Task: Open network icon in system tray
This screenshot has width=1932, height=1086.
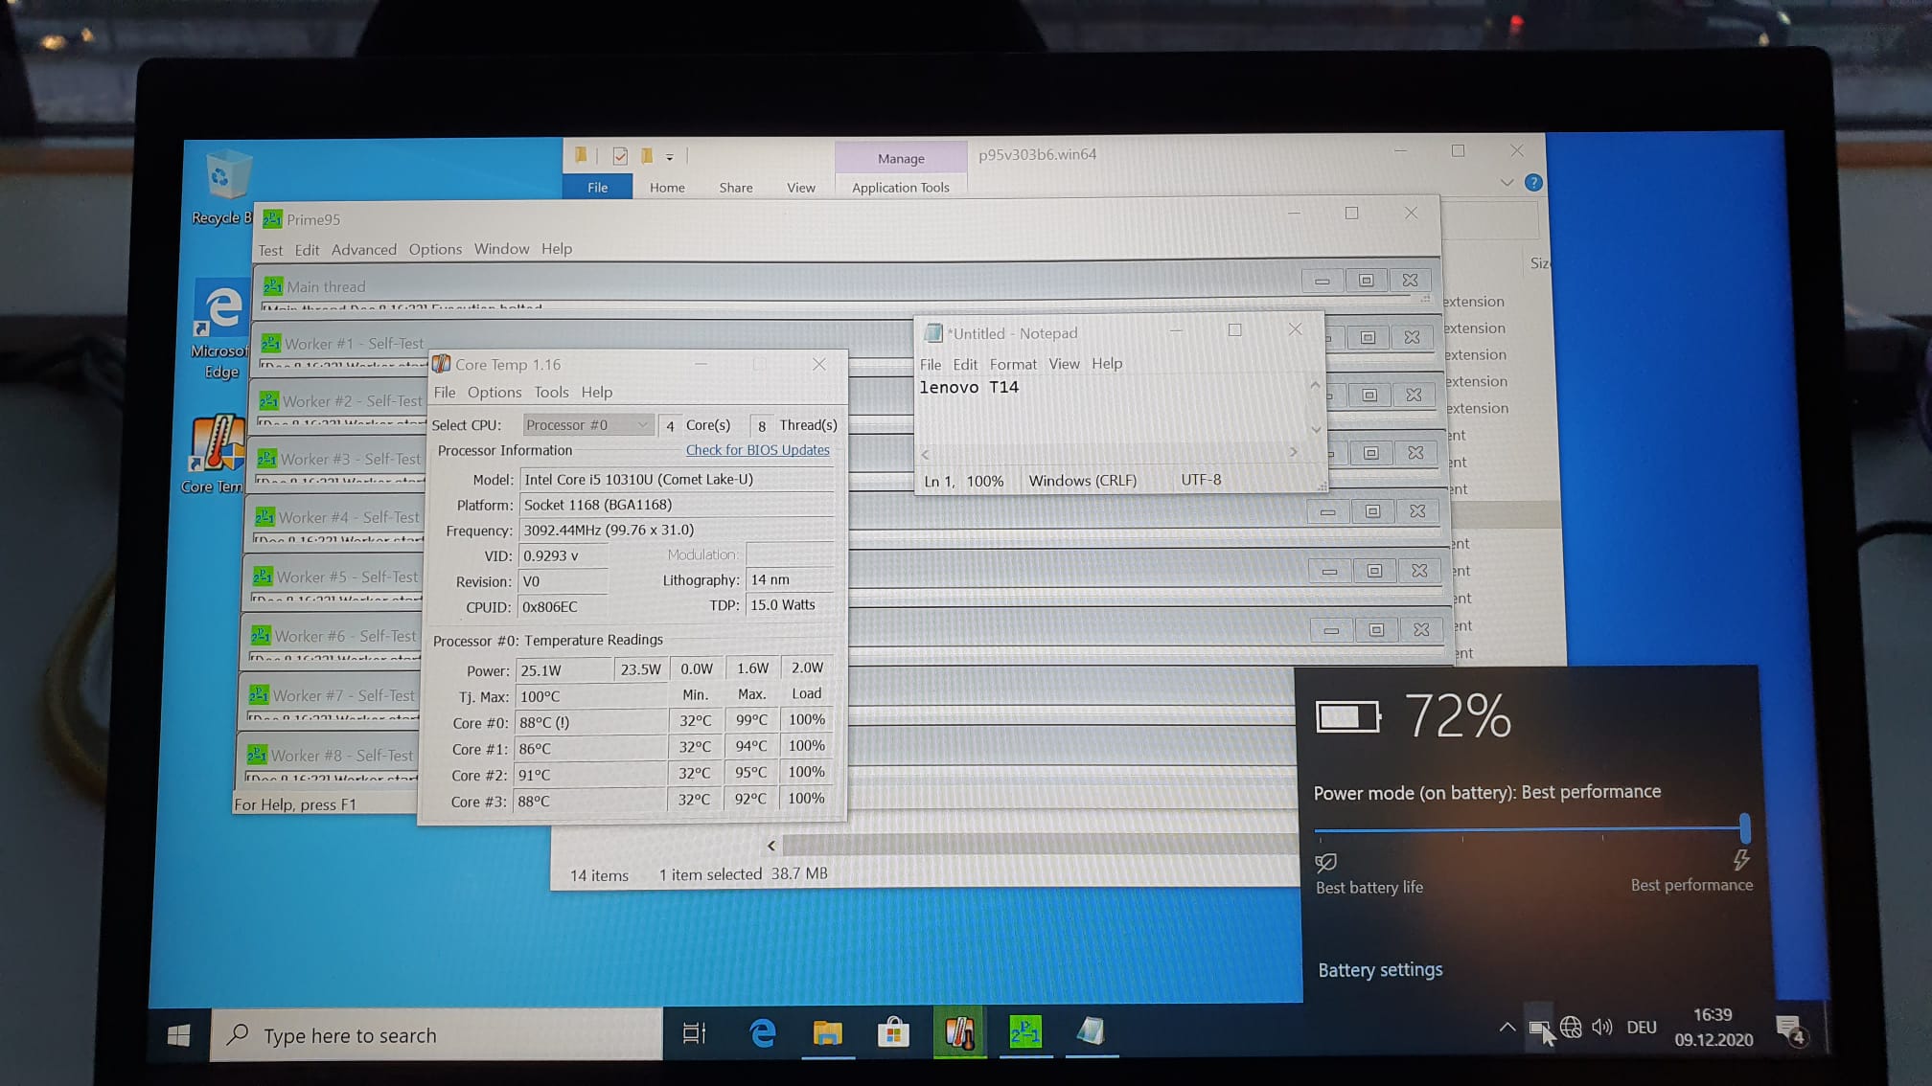Action: point(1571,1028)
